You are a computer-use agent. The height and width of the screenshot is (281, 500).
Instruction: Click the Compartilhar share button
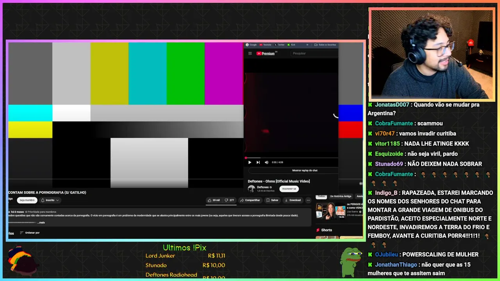250,200
